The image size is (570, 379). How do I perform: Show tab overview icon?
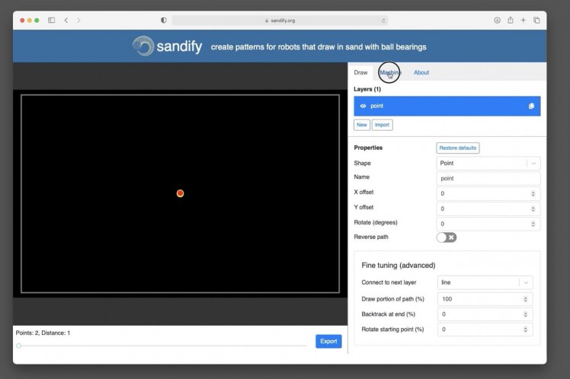coord(536,21)
